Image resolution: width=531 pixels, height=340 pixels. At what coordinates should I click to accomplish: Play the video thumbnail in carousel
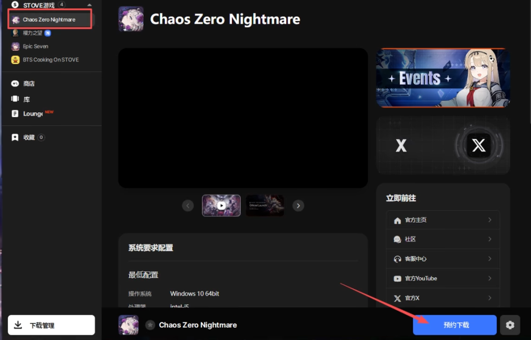(221, 205)
